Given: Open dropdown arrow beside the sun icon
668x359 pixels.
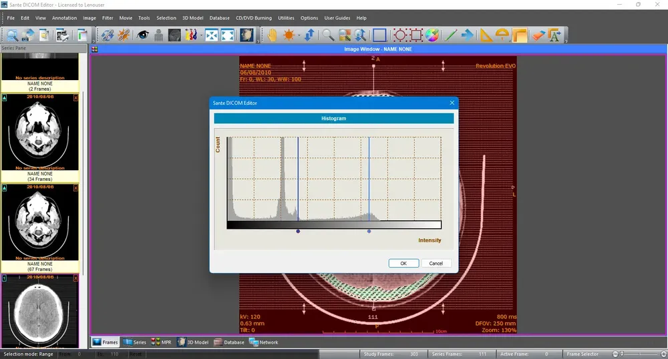Looking at the screenshot, I should click(299, 35).
